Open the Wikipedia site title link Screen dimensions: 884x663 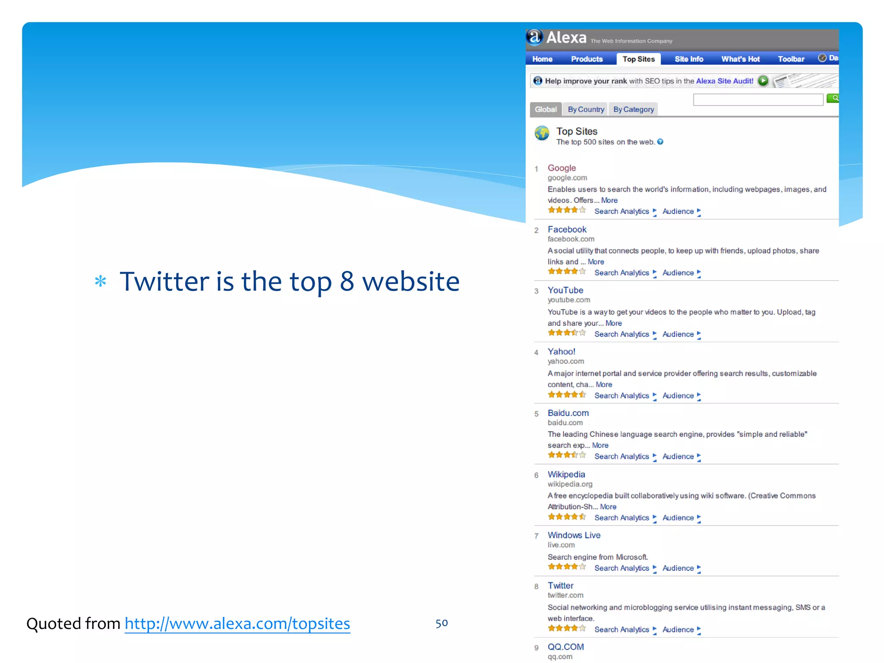pos(566,474)
